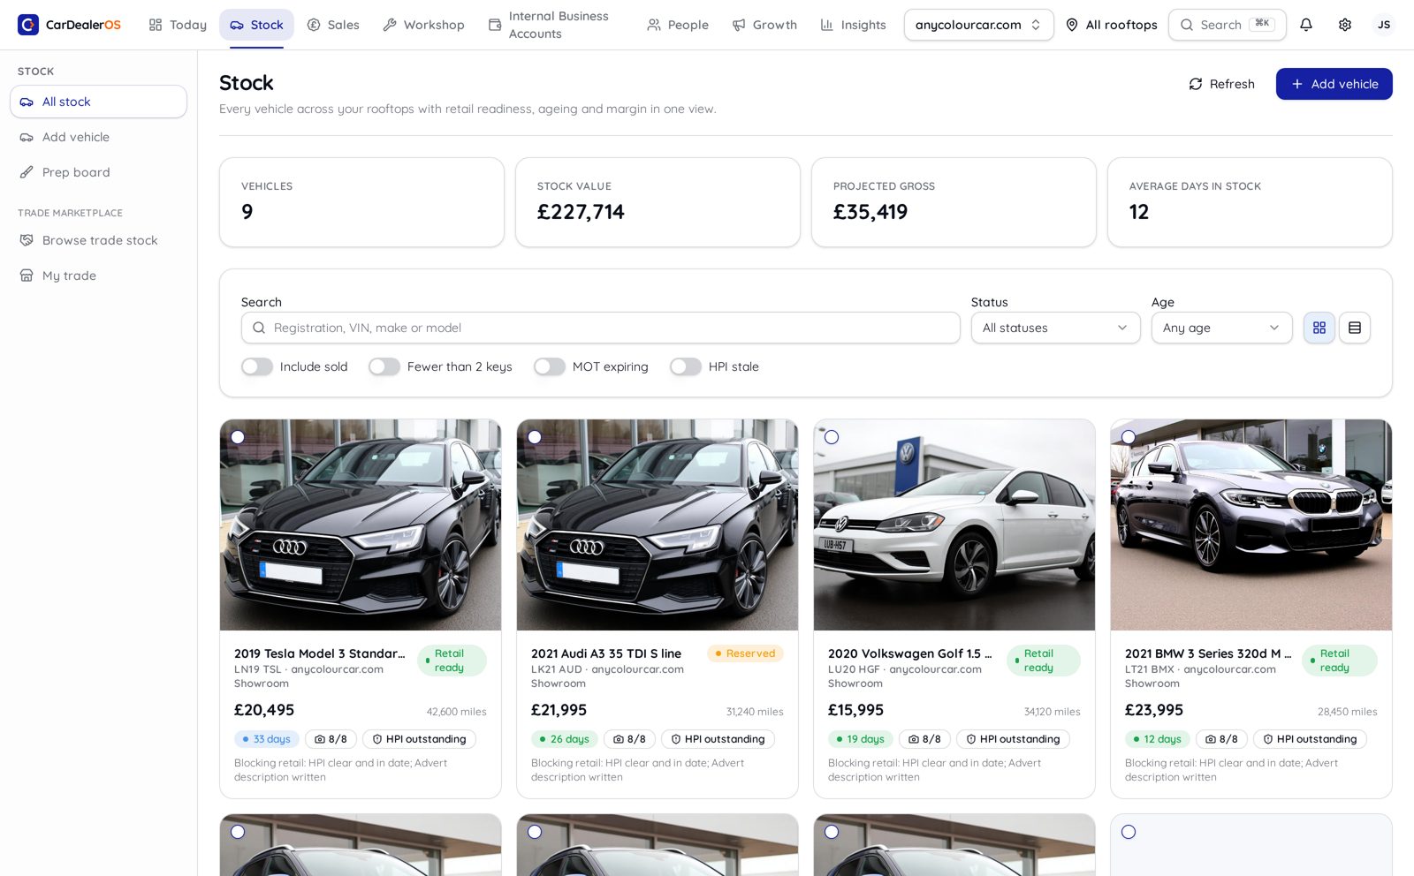
Task: Tick the Volkswagen Golf card checkbox
Action: pyautogui.click(x=832, y=437)
